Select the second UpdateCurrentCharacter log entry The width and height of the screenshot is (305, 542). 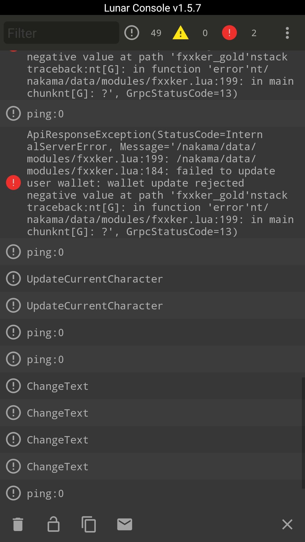pos(152,305)
